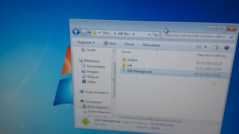Select the SDK Manager.exe file
The image size is (239, 134).
[139, 71]
